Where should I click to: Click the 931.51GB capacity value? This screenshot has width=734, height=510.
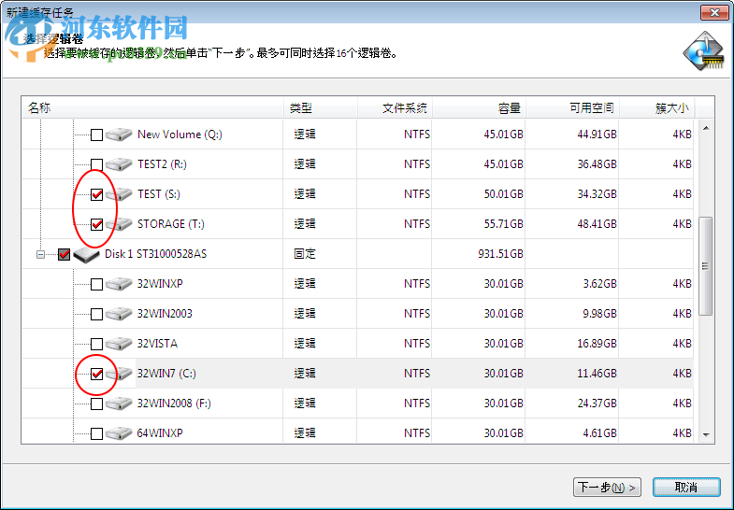point(500,254)
